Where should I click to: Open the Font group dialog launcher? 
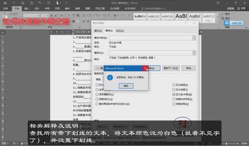pyautogui.click(x=79, y=27)
